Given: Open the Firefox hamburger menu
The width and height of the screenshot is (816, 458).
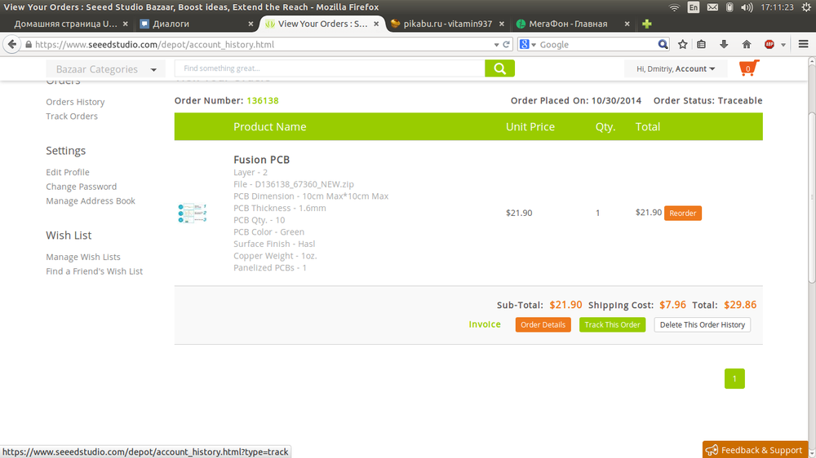Looking at the screenshot, I should (x=803, y=45).
